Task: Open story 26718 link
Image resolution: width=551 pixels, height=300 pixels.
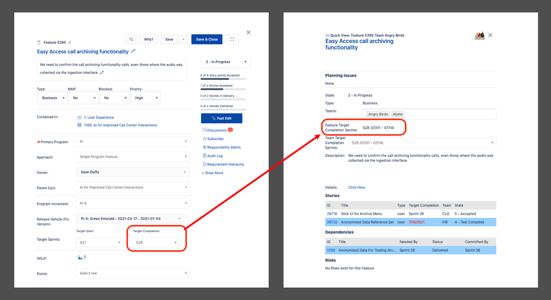Action: 332,213
